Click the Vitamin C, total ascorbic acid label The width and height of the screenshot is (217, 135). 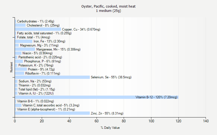[x=51, y=105]
